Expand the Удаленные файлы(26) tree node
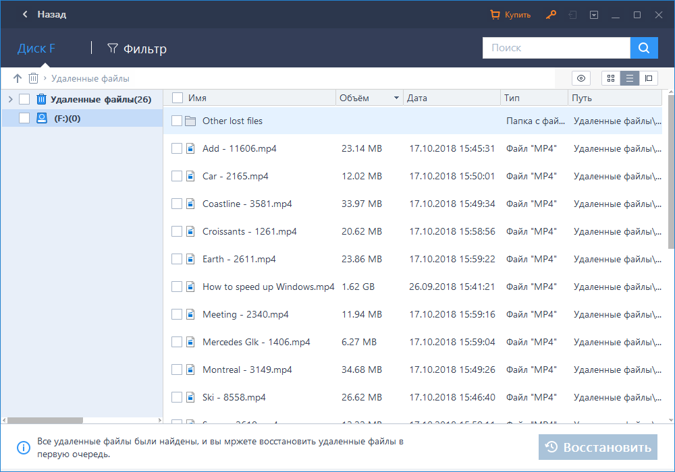 point(10,99)
